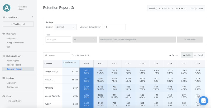This screenshot has width=211, height=108.
Task: Open Time Lag Report
Action: [14, 101]
